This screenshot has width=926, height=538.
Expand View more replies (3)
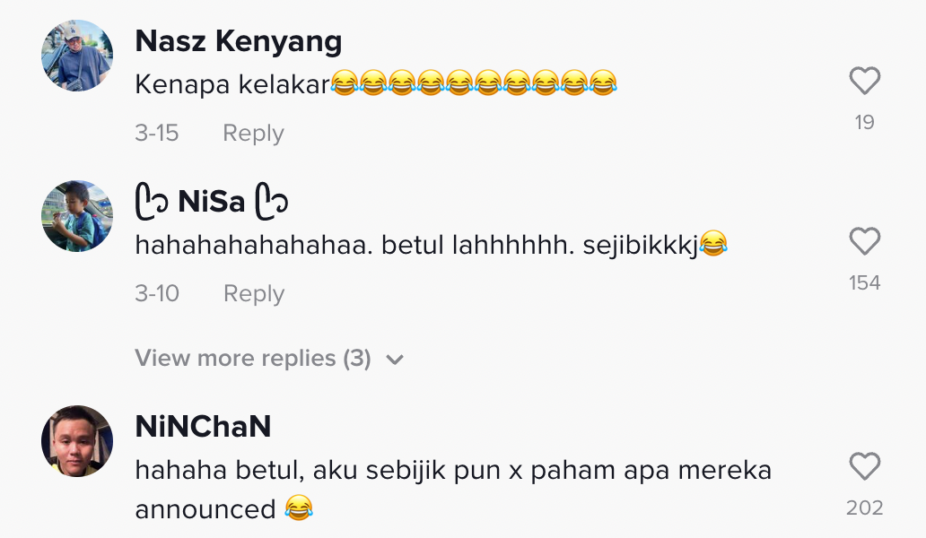[x=252, y=359]
